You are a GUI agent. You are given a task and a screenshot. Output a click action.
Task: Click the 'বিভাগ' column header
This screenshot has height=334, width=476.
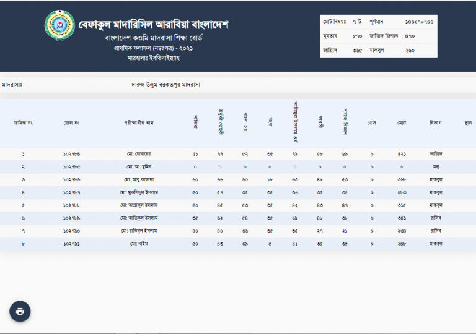tap(436, 123)
